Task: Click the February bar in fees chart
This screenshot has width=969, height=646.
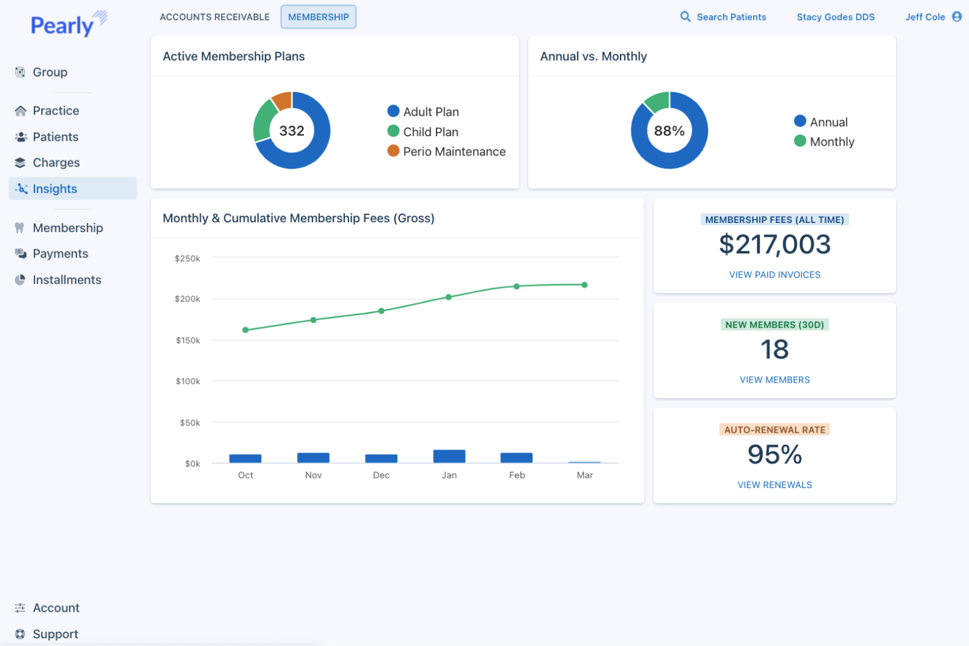Action: 517,458
